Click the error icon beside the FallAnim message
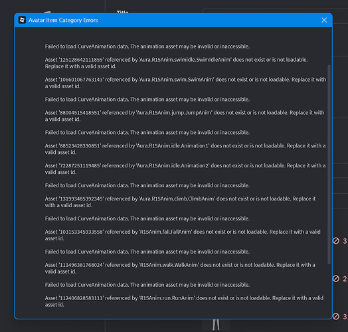 [x=336, y=241]
